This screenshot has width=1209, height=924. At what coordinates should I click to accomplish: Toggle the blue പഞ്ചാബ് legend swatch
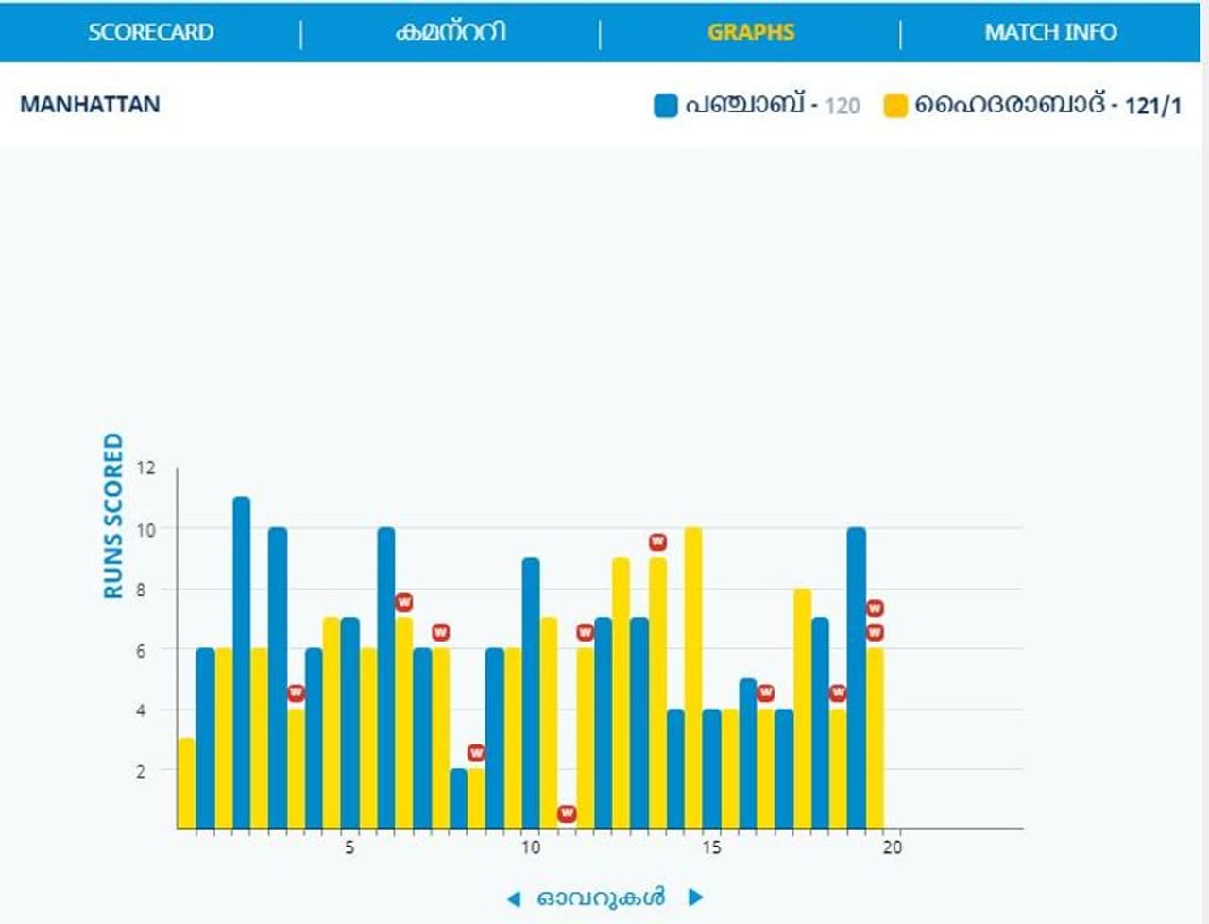pyautogui.click(x=666, y=105)
